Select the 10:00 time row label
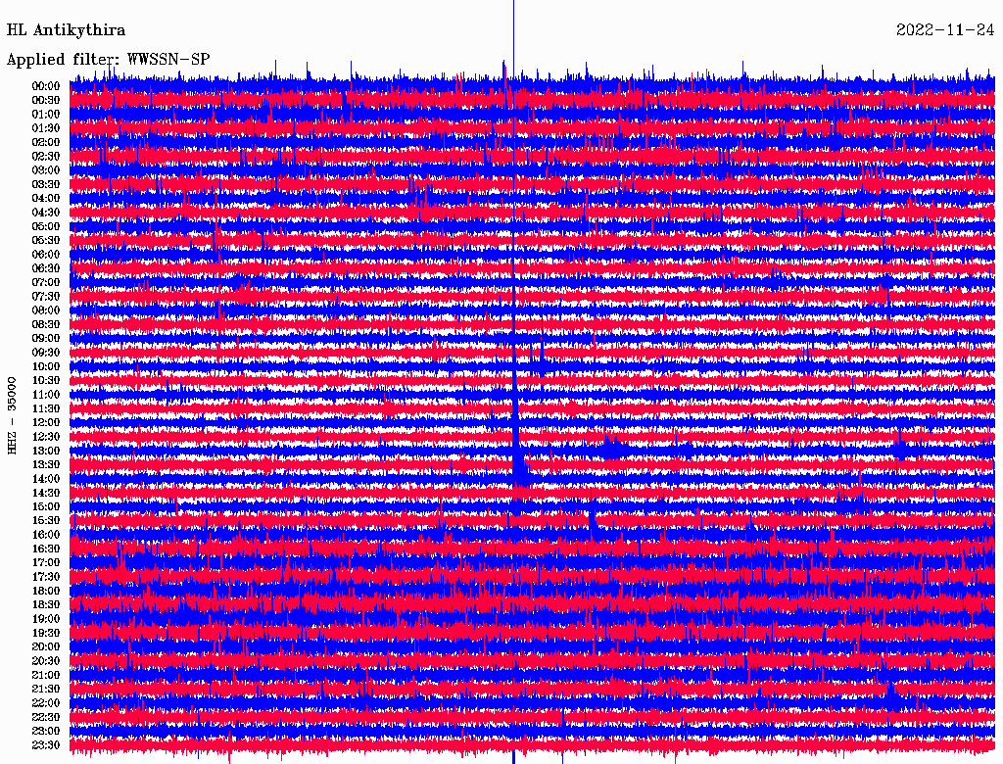The height and width of the screenshot is (764, 1003). tap(45, 366)
